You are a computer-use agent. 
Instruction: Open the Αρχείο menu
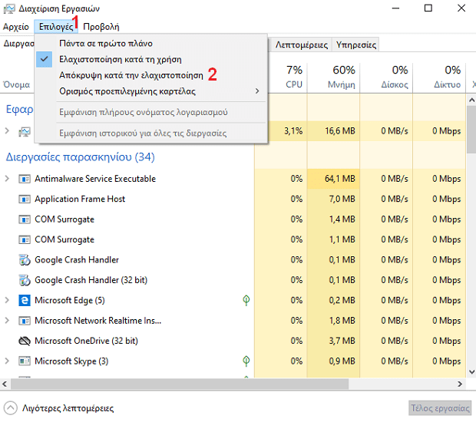tap(16, 27)
